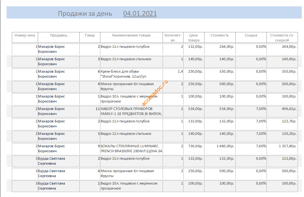This screenshot has height=197, width=304.
Task: Select the quantity value 1,4
Action: click(x=180, y=72)
